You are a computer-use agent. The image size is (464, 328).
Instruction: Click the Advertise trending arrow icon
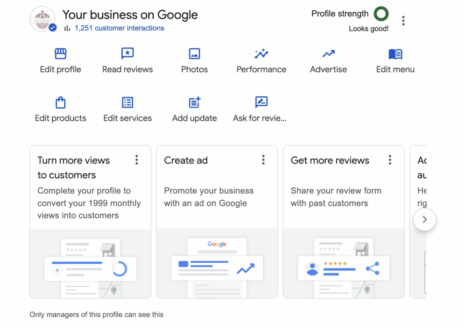click(329, 54)
